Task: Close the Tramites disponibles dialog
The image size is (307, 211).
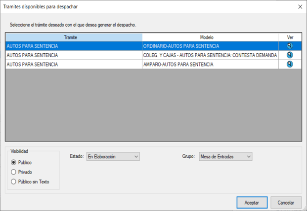Action: tap(300, 7)
